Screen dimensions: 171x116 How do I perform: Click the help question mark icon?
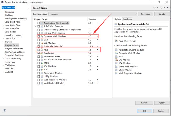(4, 111)
